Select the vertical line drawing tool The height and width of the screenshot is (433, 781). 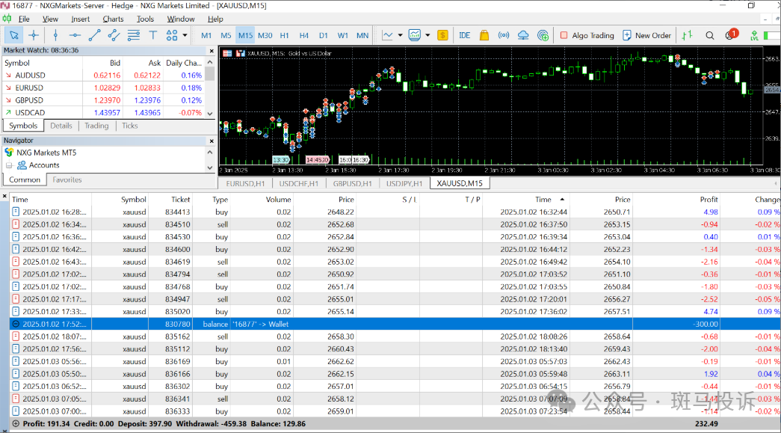click(55, 35)
